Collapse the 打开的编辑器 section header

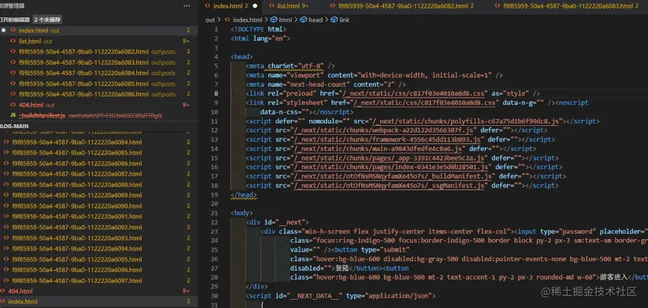coord(15,19)
